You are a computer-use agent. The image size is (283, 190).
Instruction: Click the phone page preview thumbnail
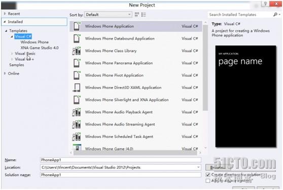(245, 96)
